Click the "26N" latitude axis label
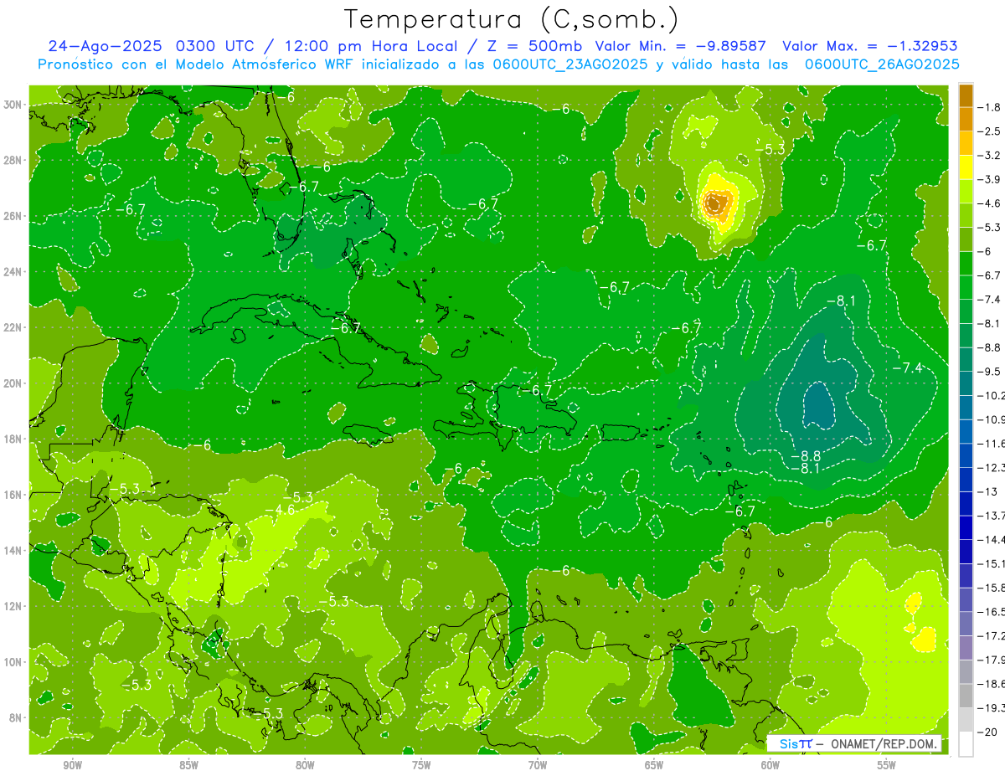1005x776 pixels. click(x=14, y=216)
